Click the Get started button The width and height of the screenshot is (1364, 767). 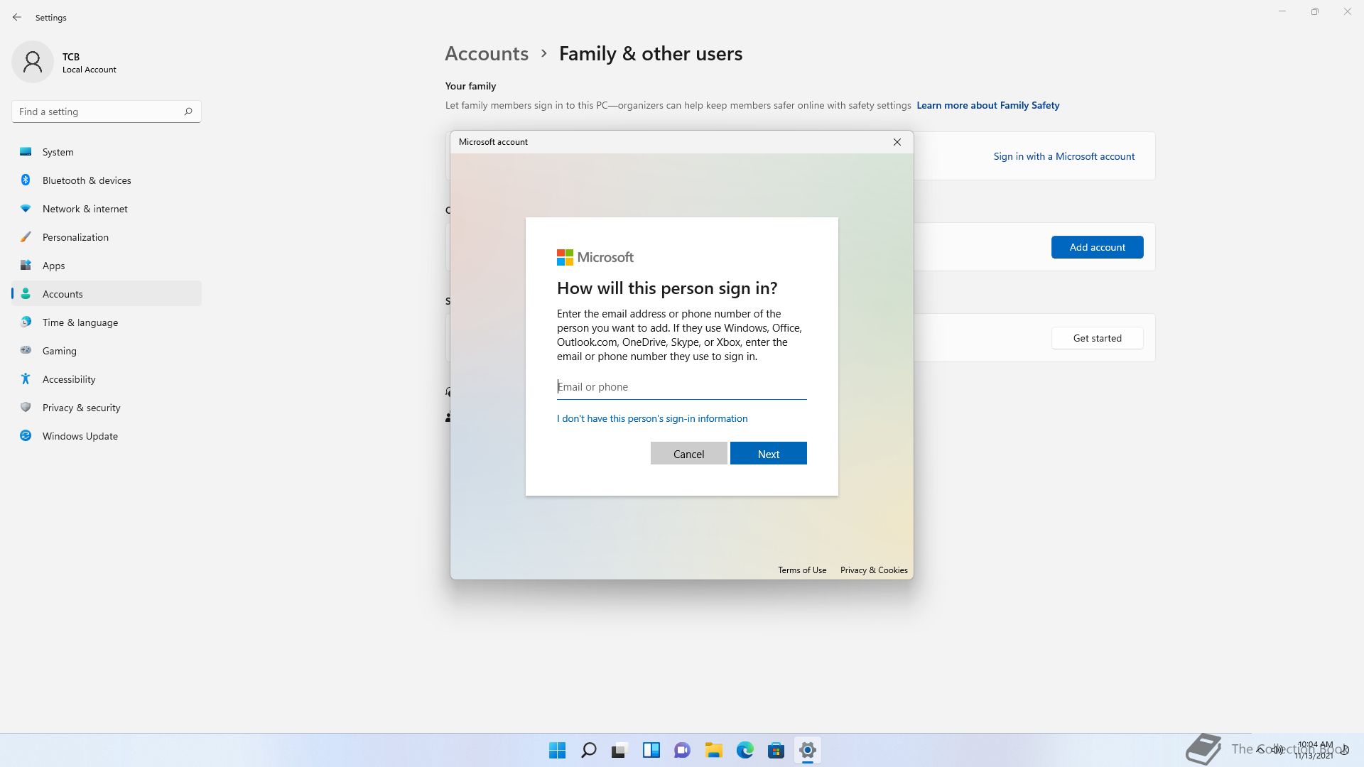1097,338
